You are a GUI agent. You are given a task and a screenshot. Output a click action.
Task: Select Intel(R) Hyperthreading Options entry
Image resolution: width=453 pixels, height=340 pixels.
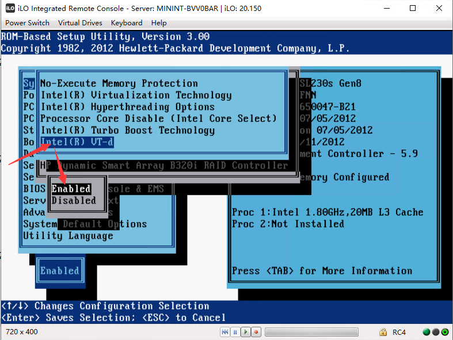click(127, 107)
